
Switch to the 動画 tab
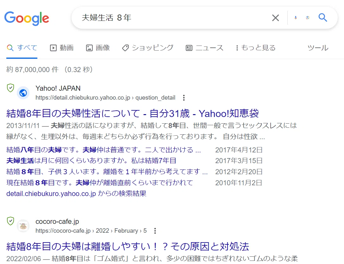click(62, 48)
